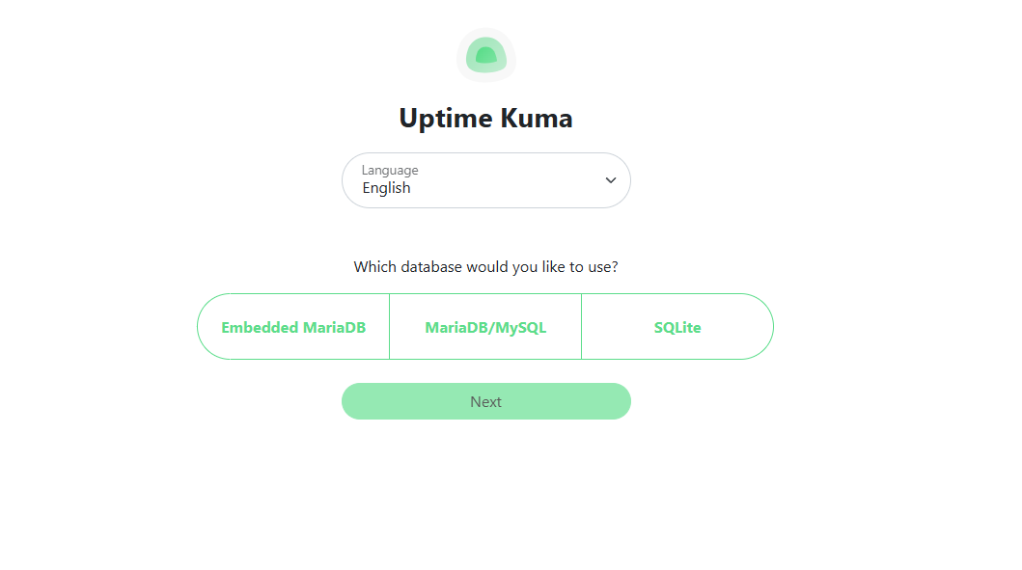Expand the language selector combo box
The width and height of the screenshot is (1022, 570).
[485, 180]
